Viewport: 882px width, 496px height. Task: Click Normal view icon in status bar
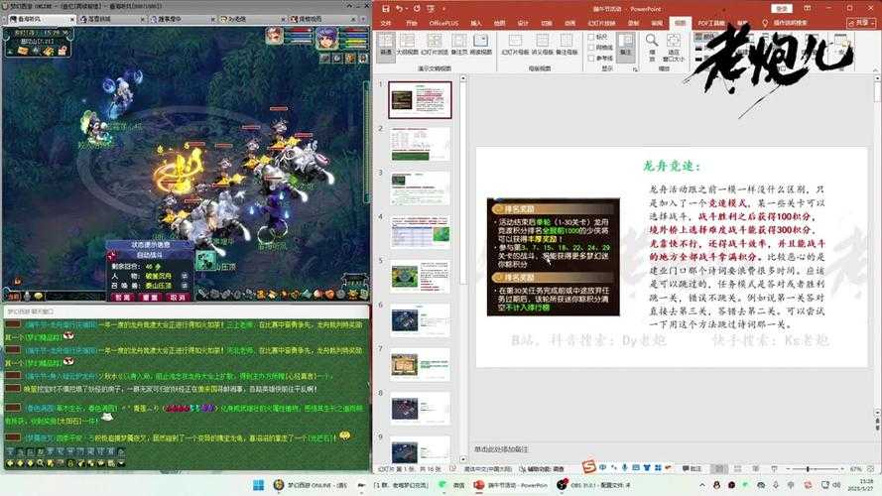click(719, 468)
